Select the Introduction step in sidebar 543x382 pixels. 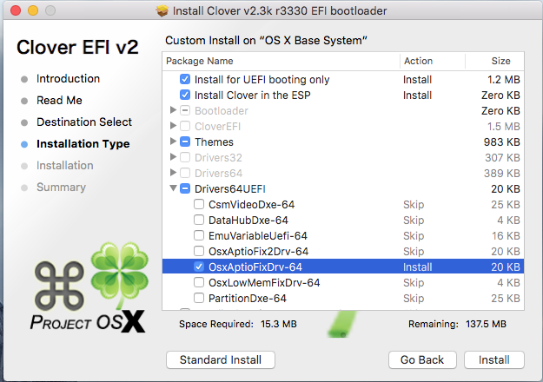69,78
